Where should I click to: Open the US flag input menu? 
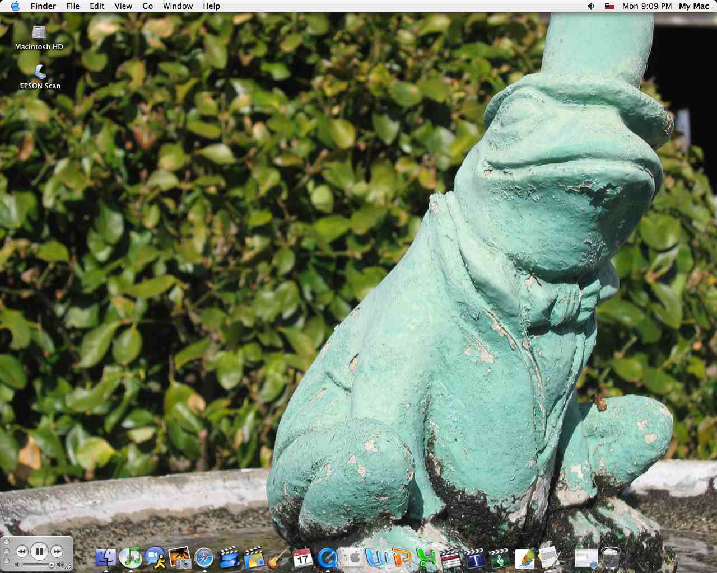coord(609,6)
